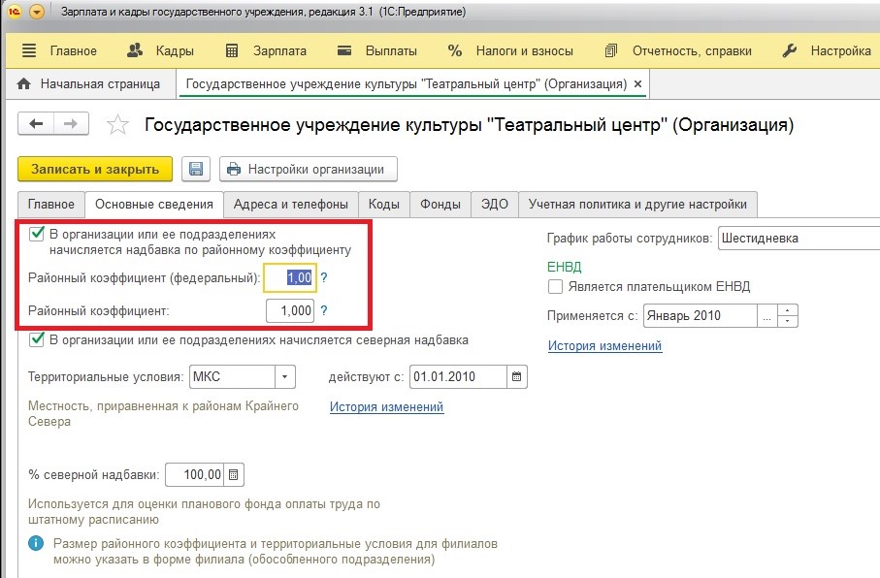
Task: Open calendar picker for действуют с date
Action: tap(517, 376)
